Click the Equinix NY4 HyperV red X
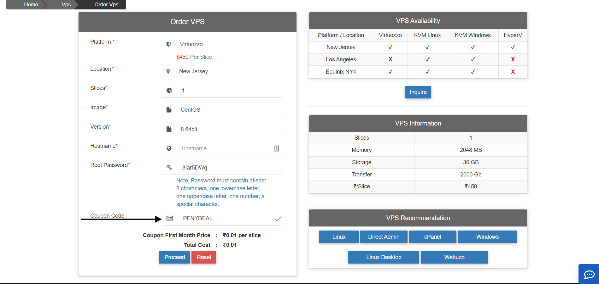The width and height of the screenshot is (599, 284). (x=513, y=72)
